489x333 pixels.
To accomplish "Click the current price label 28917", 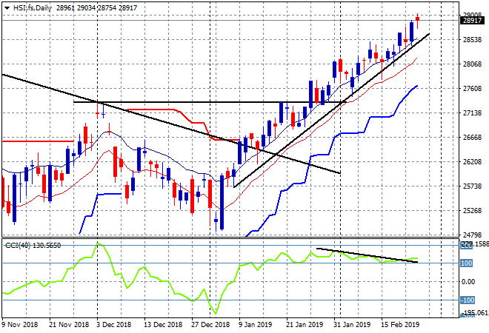I will pyautogui.click(x=472, y=21).
